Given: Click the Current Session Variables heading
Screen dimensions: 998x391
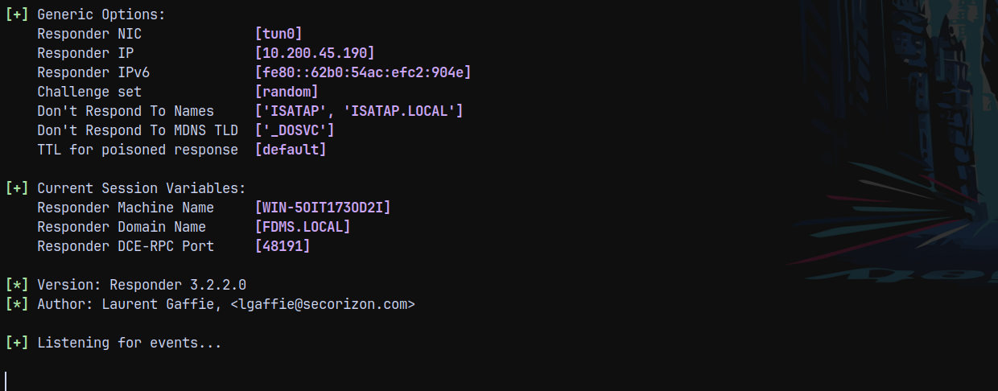Looking at the screenshot, I should (142, 188).
